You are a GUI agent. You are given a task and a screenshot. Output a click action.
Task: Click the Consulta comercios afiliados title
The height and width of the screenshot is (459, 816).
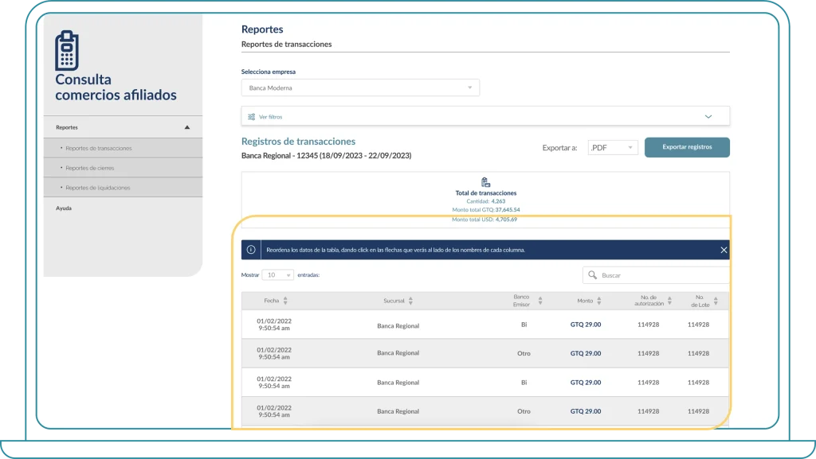(x=116, y=88)
